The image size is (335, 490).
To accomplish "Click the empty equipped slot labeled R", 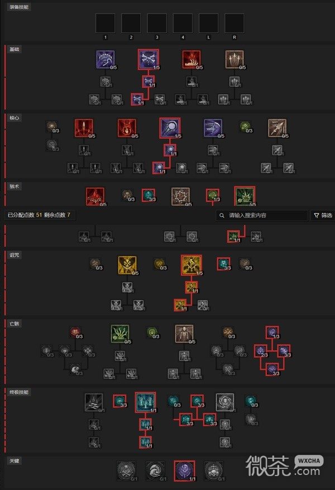I will click(x=234, y=23).
